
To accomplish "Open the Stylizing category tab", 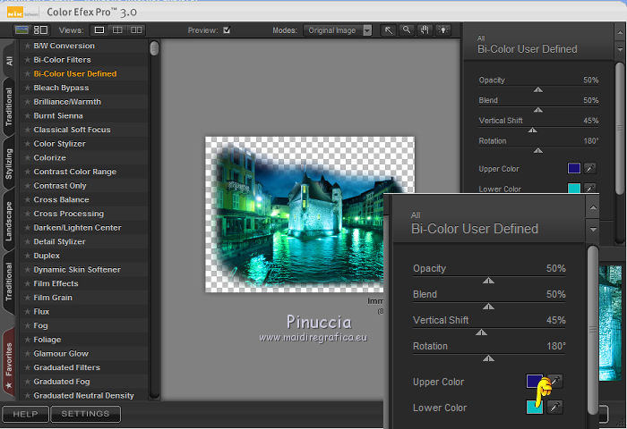I will click(x=9, y=164).
